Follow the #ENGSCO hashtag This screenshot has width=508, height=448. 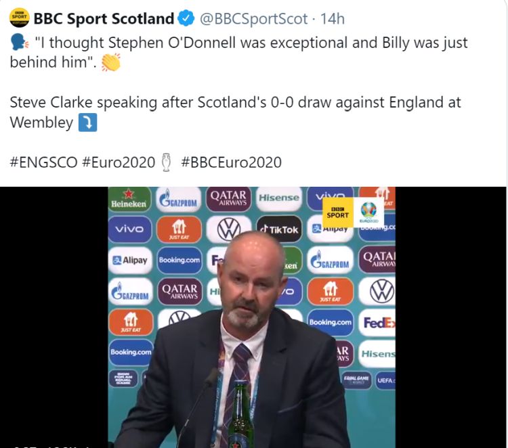click(x=44, y=162)
